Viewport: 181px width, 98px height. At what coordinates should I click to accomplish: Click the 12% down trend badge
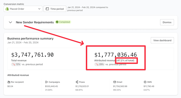(x=16, y=64)
